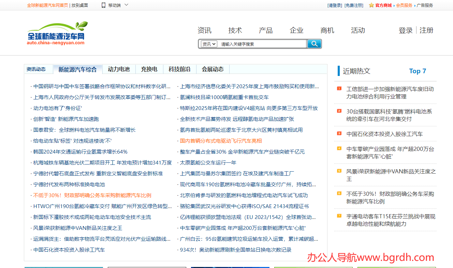Switch to the 充换电 tab

click(x=149, y=69)
